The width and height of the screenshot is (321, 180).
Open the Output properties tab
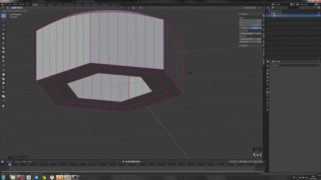[x=267, y=74]
